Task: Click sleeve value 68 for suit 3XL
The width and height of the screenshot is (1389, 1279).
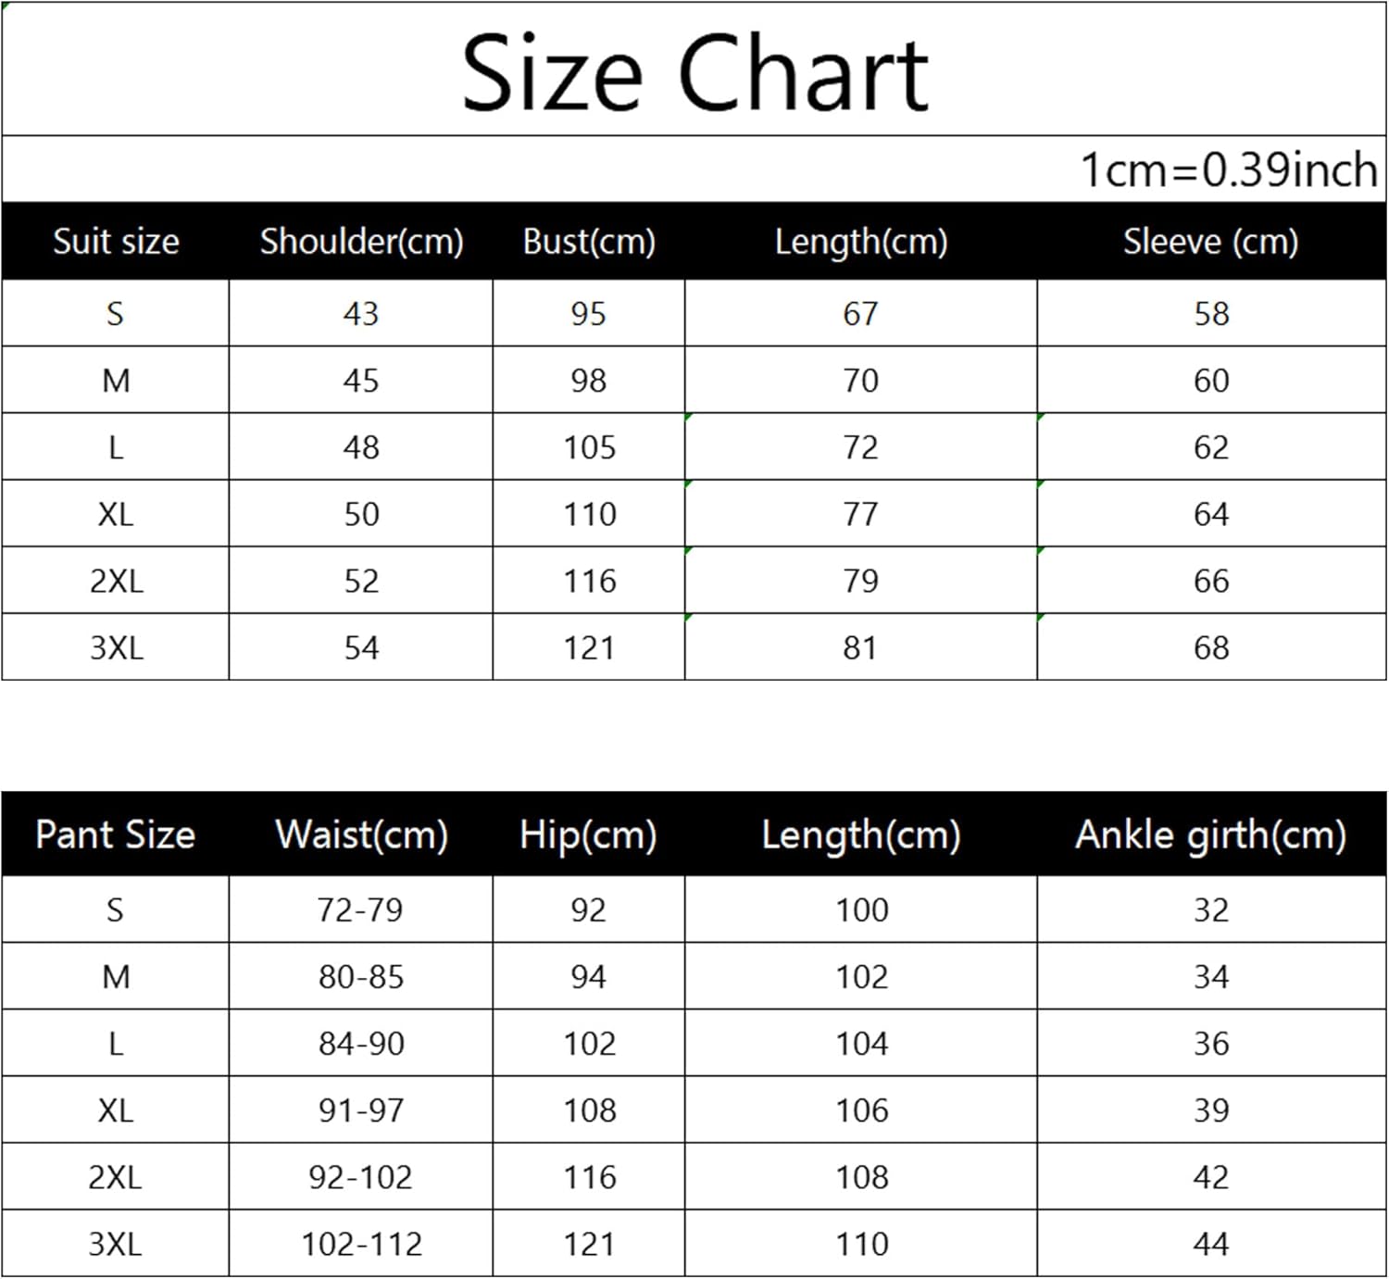Action: (x=1211, y=648)
